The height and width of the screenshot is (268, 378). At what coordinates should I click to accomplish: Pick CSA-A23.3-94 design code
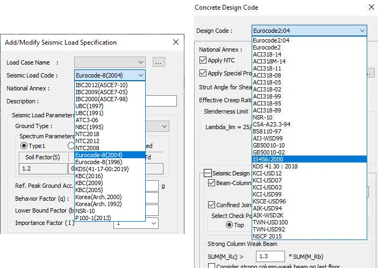[x=309, y=124]
